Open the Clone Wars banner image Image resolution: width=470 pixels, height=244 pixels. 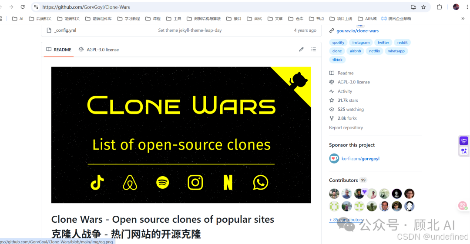[x=181, y=135]
